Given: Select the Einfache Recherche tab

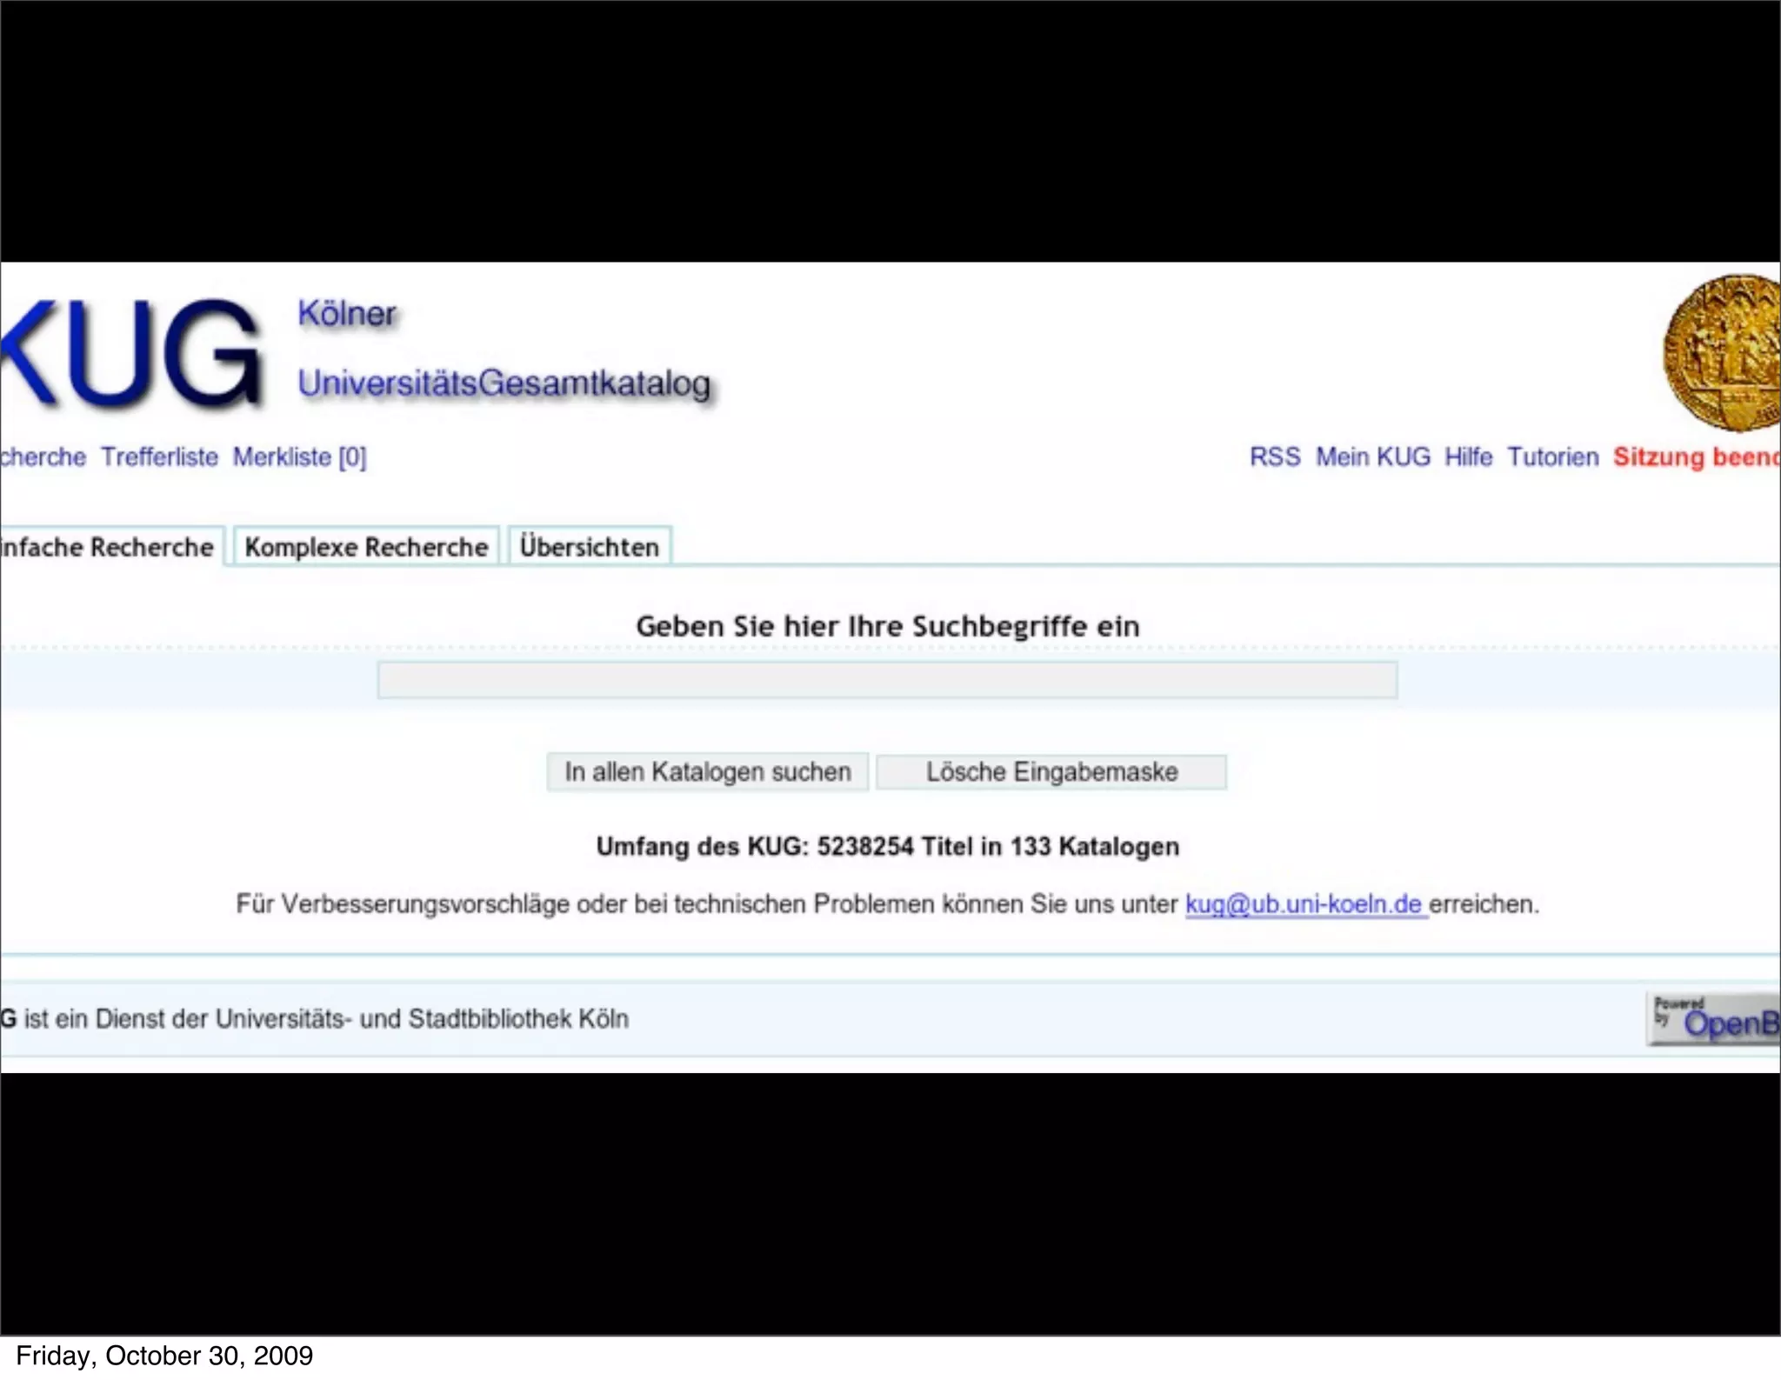Looking at the screenshot, I should point(107,547).
